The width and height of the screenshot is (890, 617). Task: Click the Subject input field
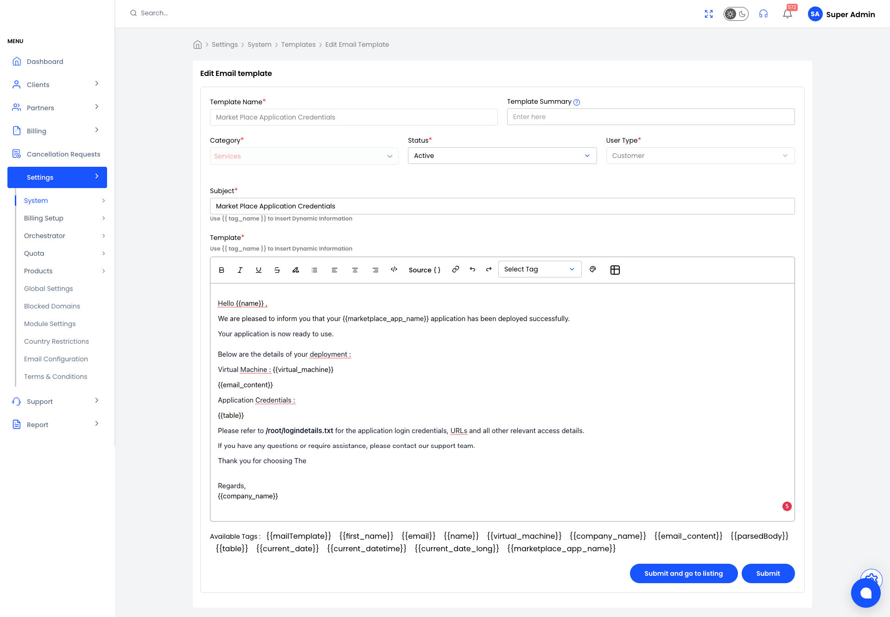502,206
